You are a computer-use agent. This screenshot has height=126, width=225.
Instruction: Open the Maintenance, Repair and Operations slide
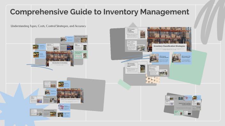point(53,47)
